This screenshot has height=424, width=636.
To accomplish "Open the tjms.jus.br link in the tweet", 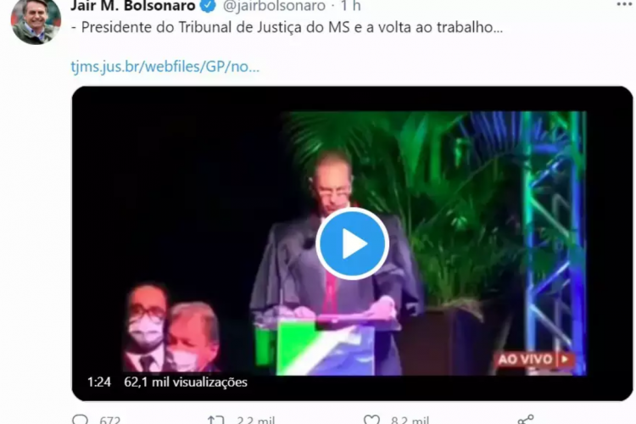I will 165,66.
